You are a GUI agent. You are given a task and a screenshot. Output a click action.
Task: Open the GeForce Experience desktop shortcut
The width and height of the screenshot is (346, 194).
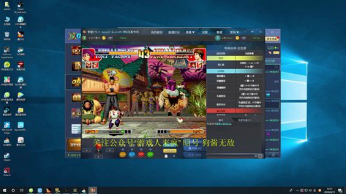(x=7, y=52)
